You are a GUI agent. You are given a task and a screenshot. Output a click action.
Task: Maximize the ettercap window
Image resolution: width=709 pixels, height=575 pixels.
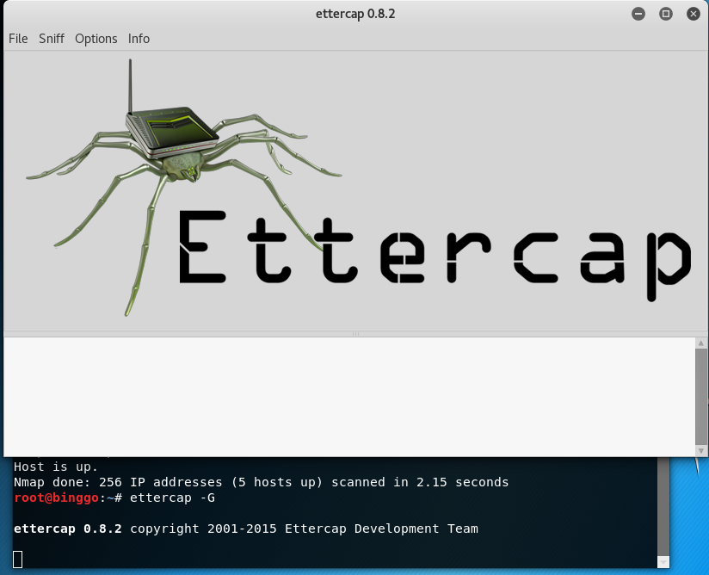[666, 14]
